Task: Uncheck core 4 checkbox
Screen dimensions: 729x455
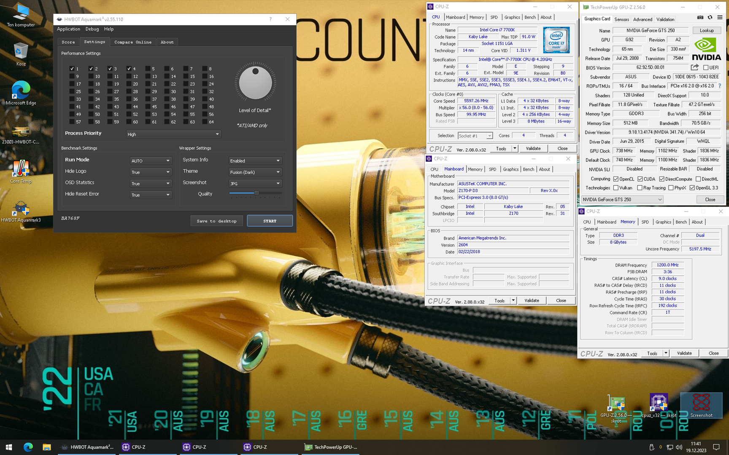Action: click(129, 69)
